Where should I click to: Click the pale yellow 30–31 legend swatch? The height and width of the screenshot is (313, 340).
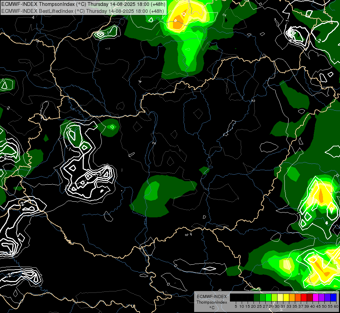pos(280,297)
